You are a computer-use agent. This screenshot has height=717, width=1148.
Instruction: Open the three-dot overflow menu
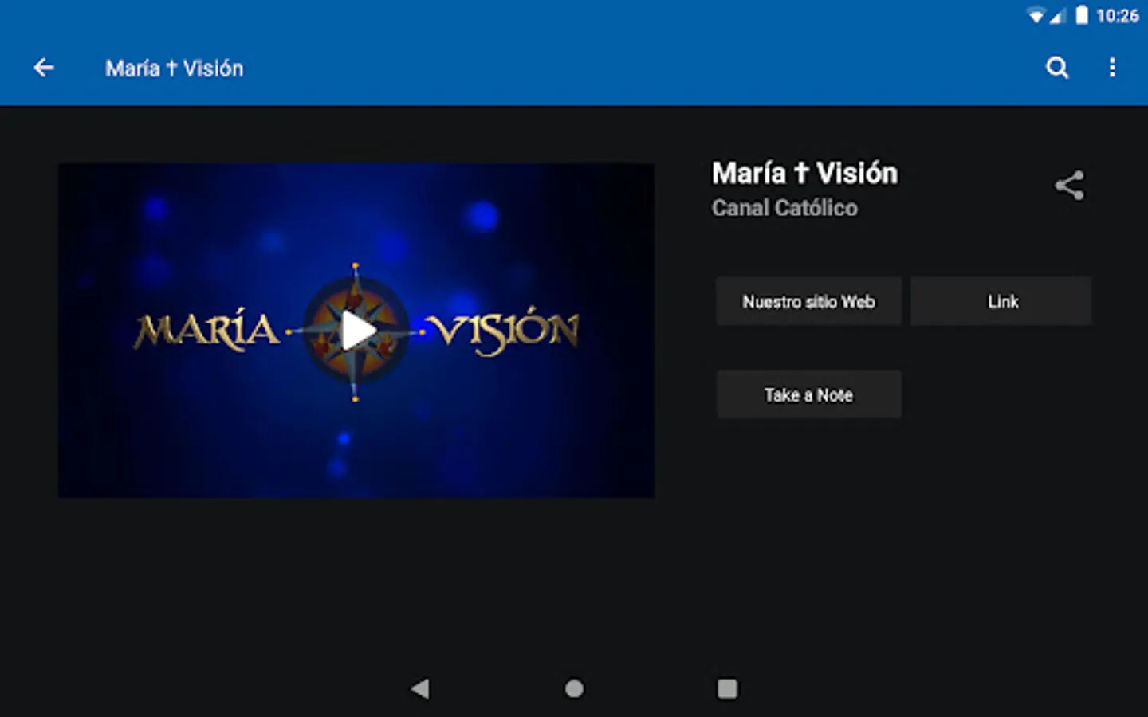1112,68
